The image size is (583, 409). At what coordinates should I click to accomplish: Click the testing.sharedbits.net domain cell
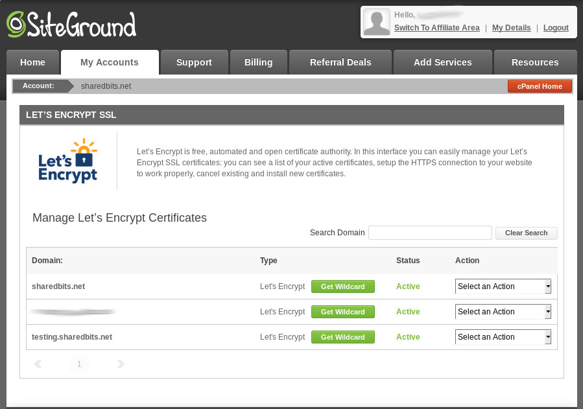click(x=72, y=337)
